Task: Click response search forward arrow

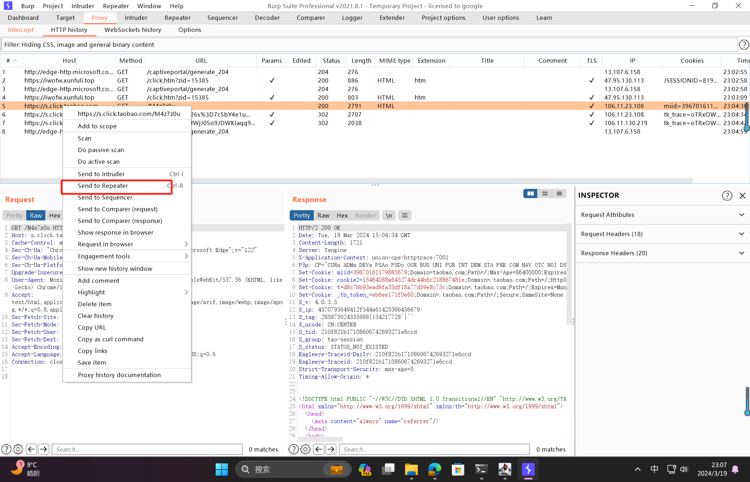Action: 331,449
